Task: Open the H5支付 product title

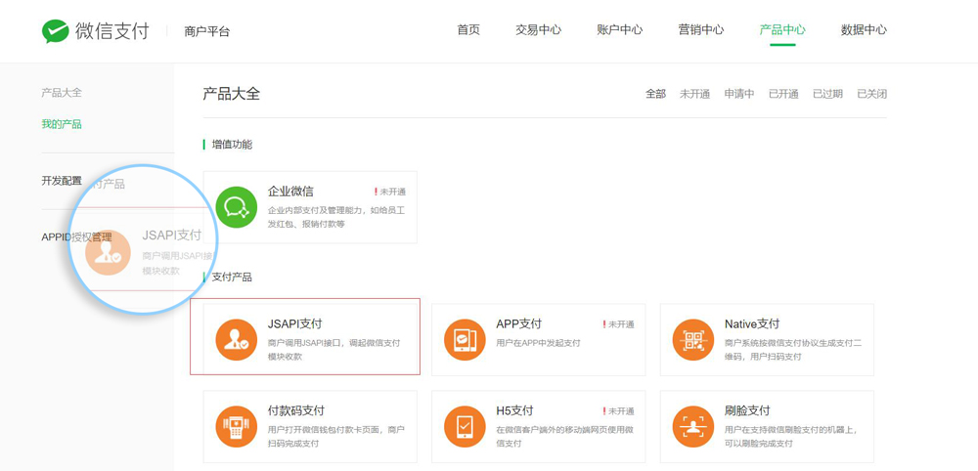Action: click(514, 411)
